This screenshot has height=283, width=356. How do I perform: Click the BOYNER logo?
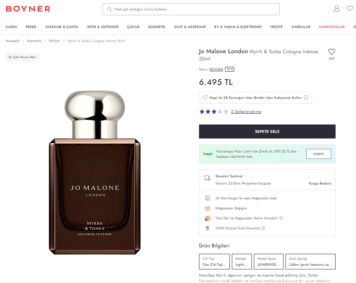[x=28, y=9]
